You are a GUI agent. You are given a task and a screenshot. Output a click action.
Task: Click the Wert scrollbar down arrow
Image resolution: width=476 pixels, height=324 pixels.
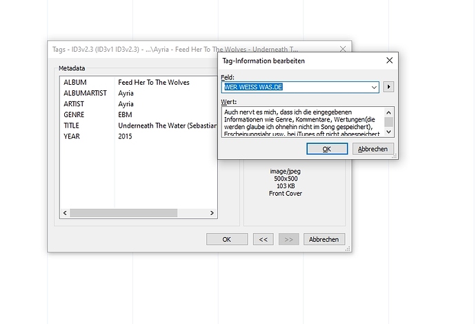coord(389,132)
